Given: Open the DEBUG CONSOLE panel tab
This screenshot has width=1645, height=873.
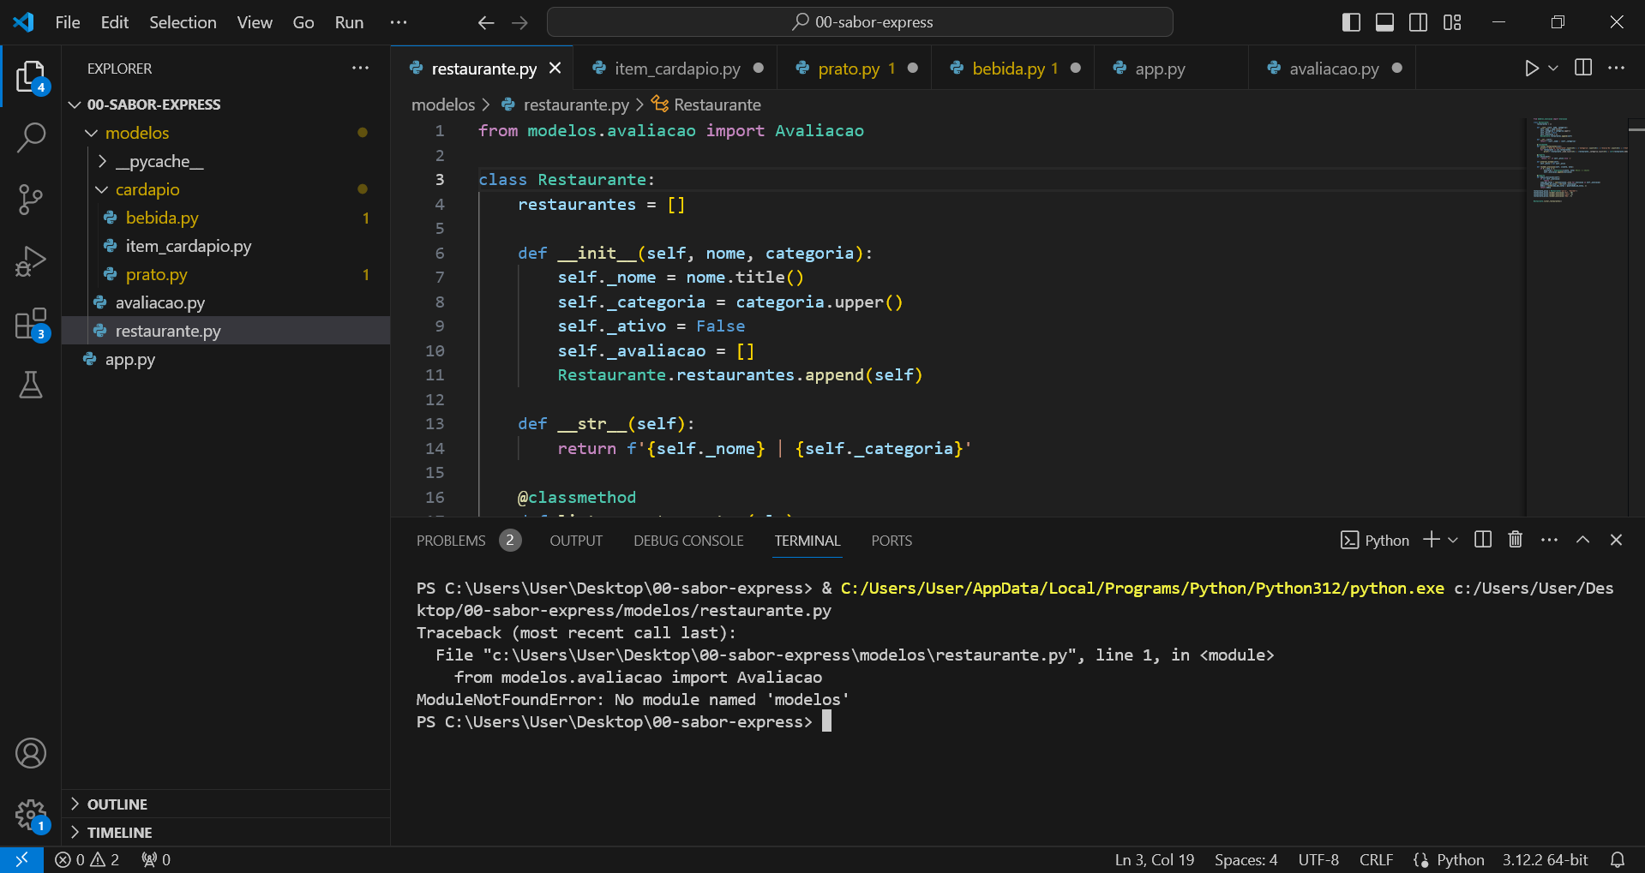Looking at the screenshot, I should point(688,541).
